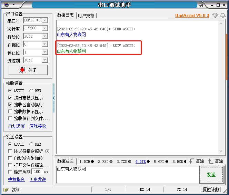The width and height of the screenshot is (229, 195).
Task: Enable 自动发送附加位 checkbox
Action: point(10,158)
